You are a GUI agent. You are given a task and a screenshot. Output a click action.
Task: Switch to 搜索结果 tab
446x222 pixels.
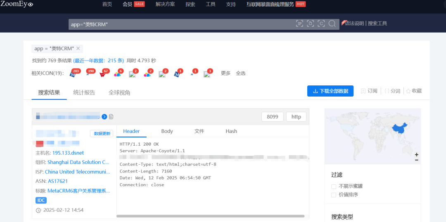pos(49,92)
